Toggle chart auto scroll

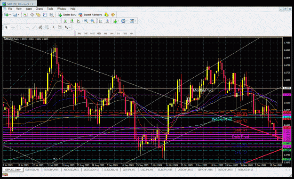tap(101, 21)
